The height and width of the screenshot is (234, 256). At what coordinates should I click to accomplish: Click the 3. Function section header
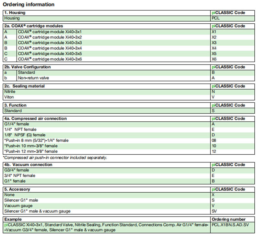tap(15, 105)
